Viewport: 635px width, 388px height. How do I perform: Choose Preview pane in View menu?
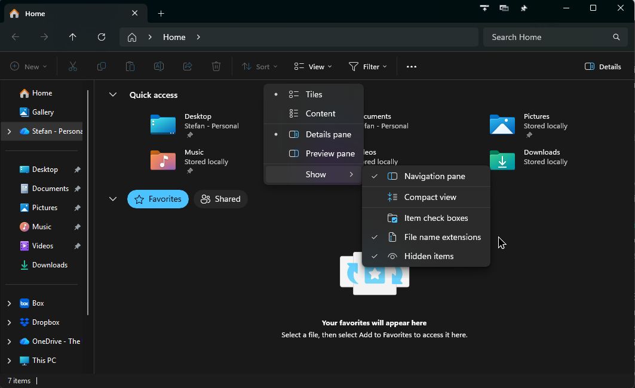(x=330, y=153)
